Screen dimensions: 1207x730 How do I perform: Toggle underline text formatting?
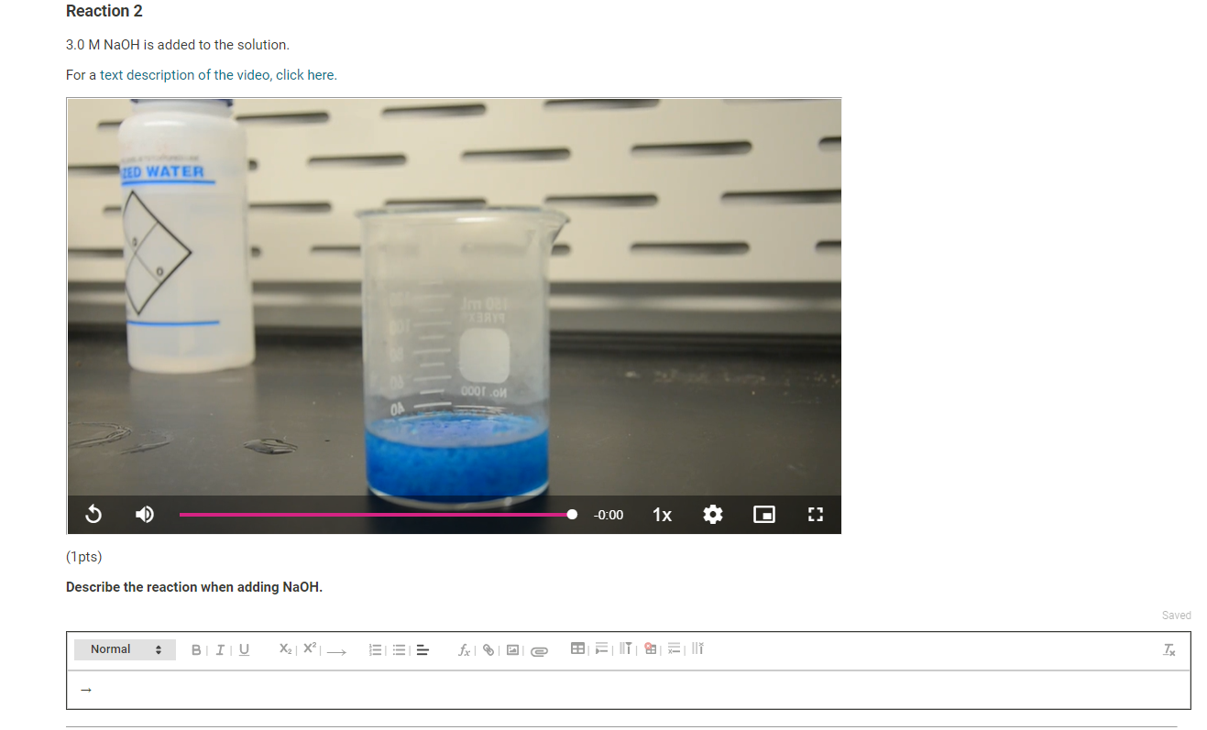click(244, 649)
